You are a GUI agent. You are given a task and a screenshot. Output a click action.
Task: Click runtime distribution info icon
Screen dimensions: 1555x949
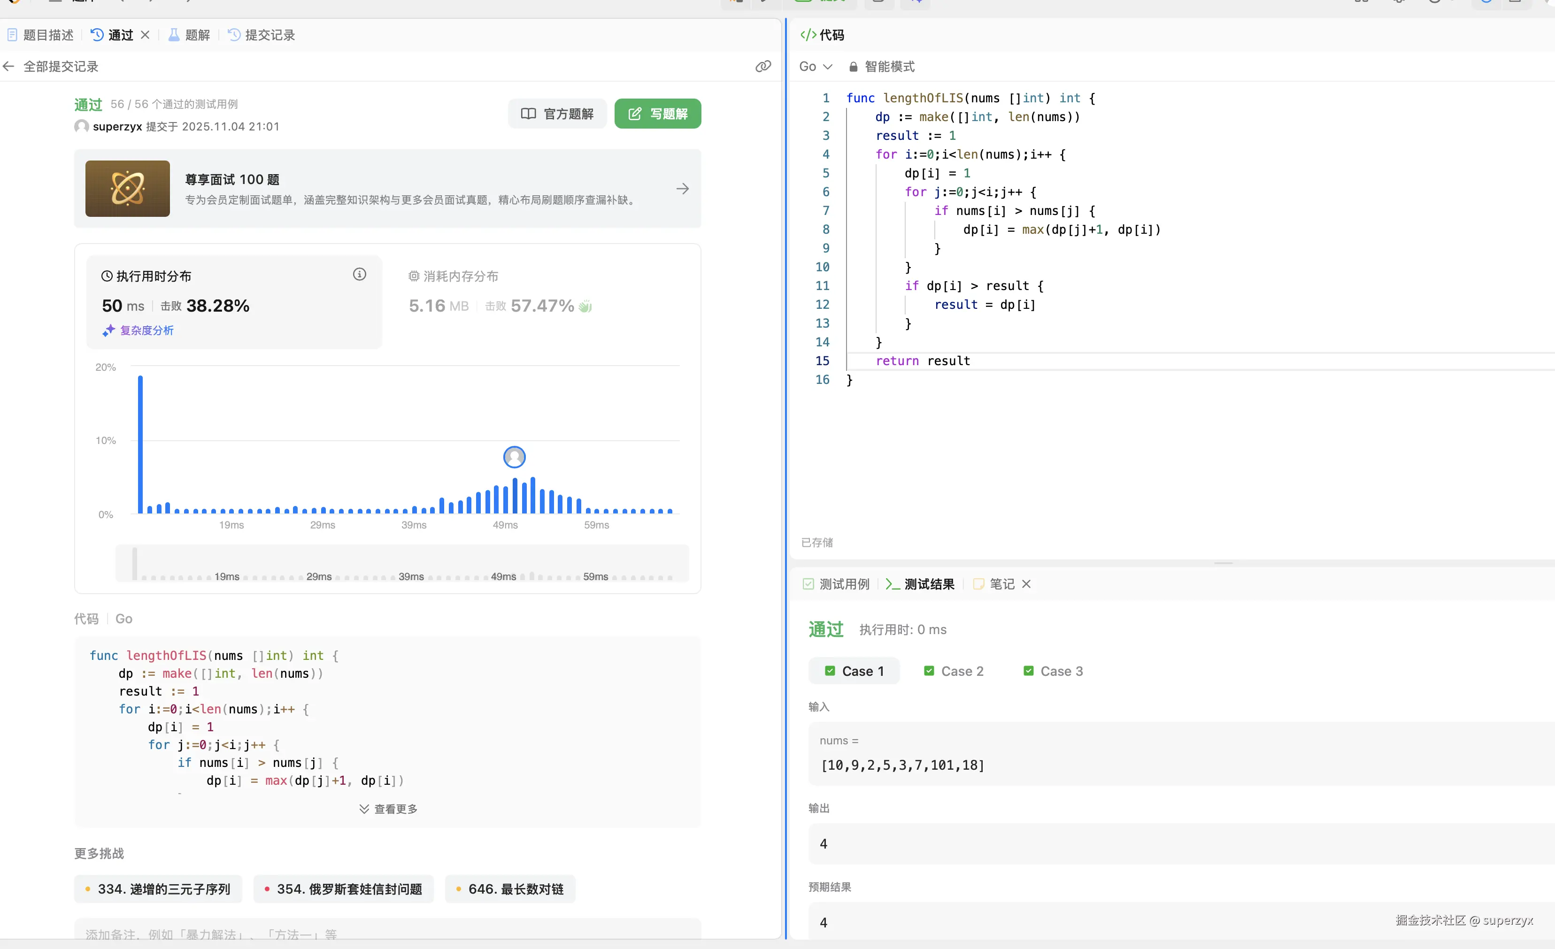coord(359,274)
